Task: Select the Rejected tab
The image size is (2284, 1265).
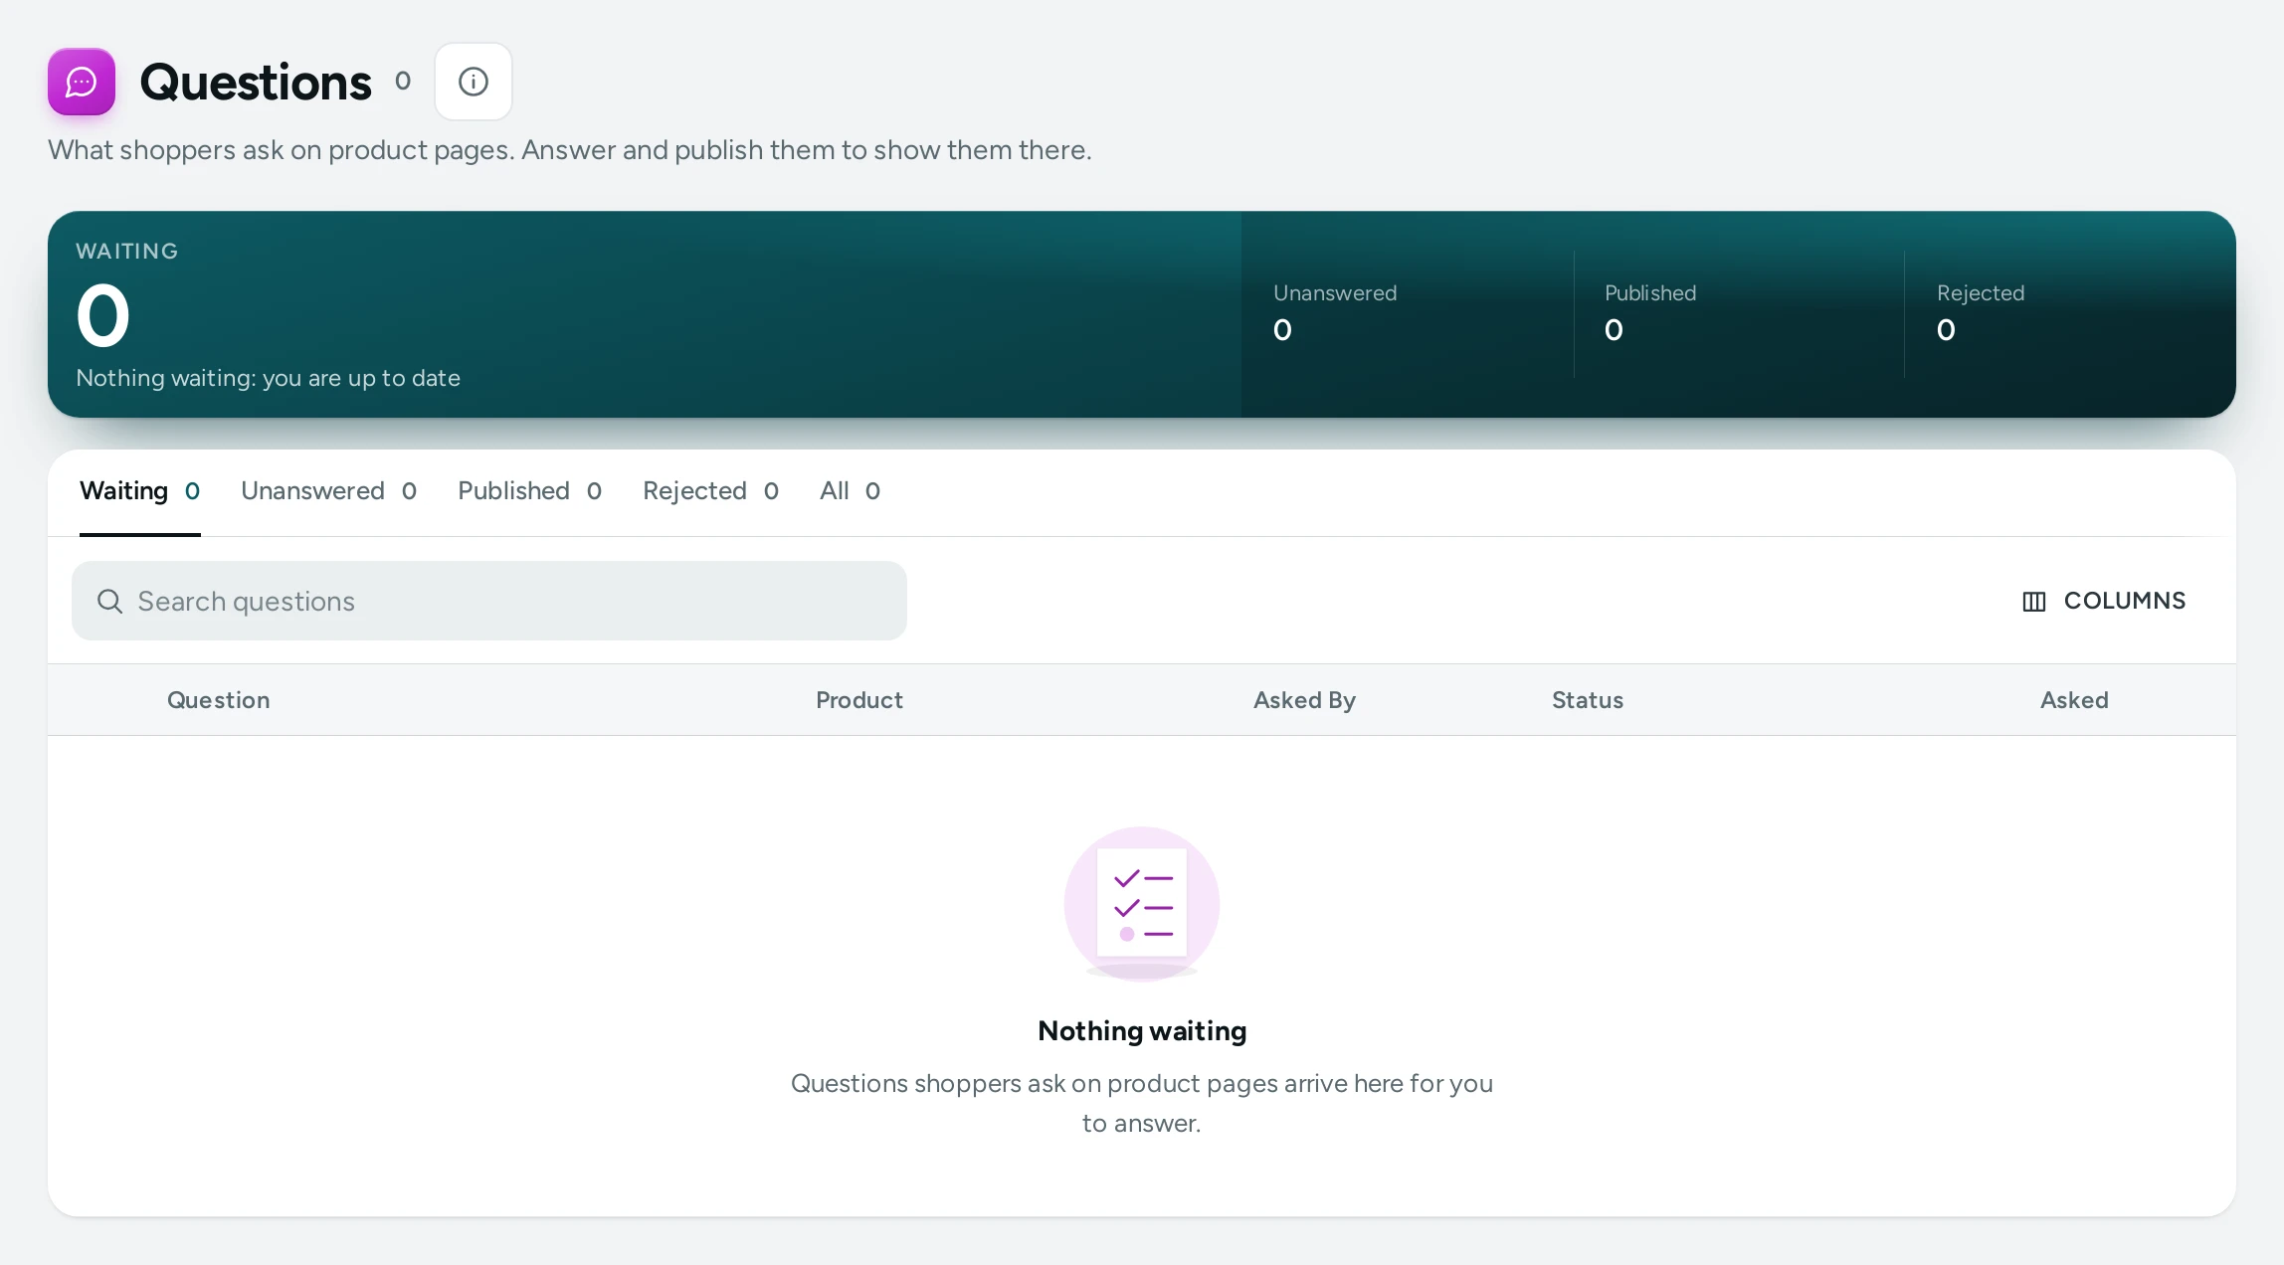Action: point(710,491)
